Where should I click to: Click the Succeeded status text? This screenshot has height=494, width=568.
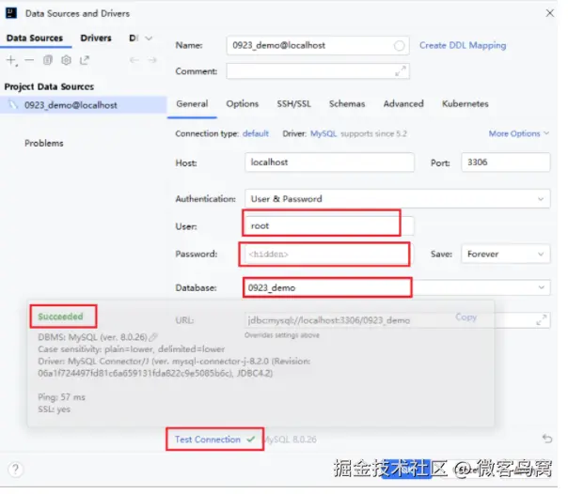[x=60, y=316]
